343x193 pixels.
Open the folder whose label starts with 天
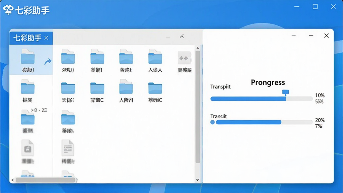[68, 88]
